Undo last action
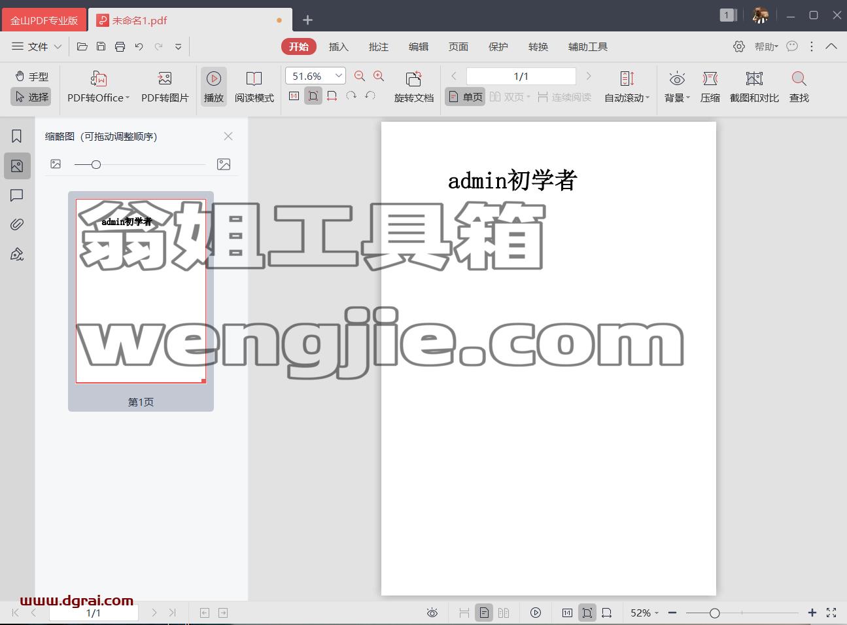The height and width of the screenshot is (625, 847). click(139, 46)
